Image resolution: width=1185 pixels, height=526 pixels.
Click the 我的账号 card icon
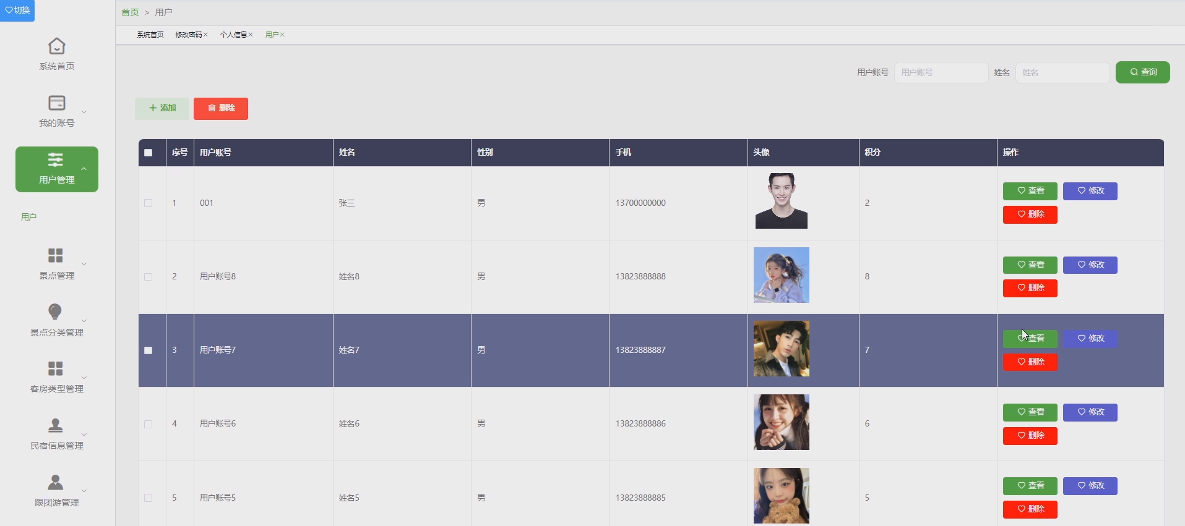coord(56,103)
